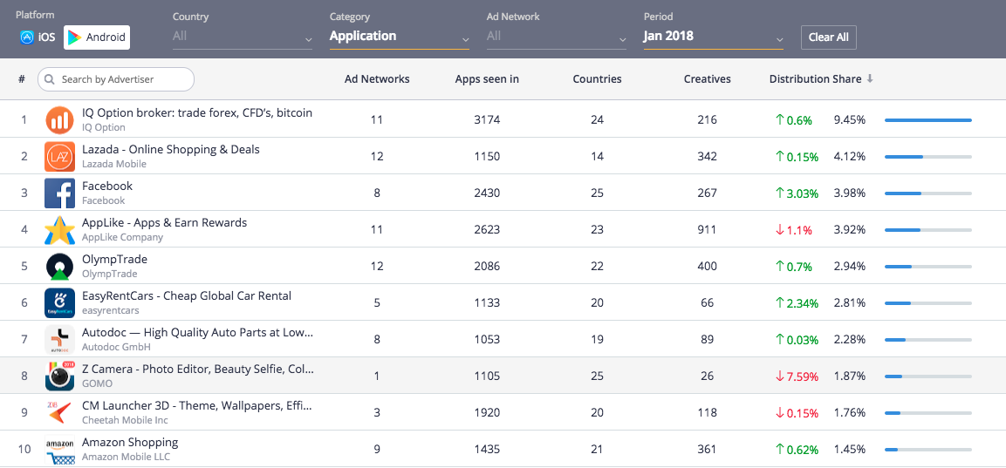Click the Lazada app icon
The width and height of the screenshot is (1006, 468).
59,157
